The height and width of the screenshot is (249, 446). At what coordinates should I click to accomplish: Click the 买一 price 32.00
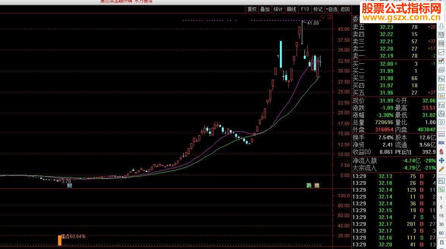click(386, 64)
